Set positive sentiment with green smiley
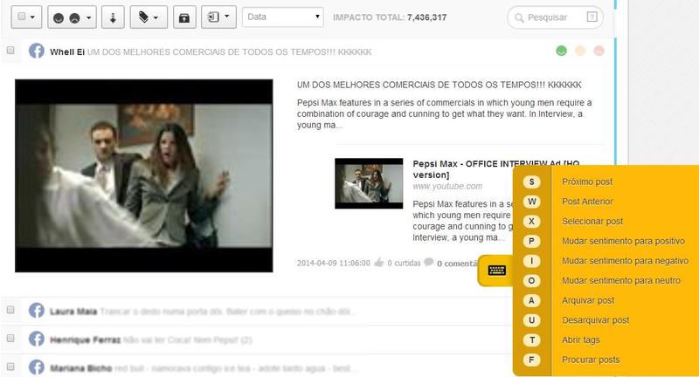The image size is (699, 377). pyautogui.click(x=562, y=51)
